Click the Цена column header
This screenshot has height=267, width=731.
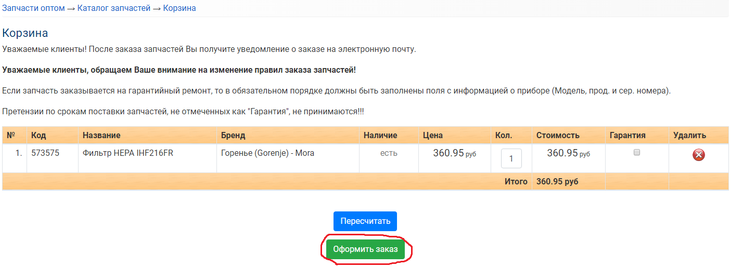pos(433,135)
